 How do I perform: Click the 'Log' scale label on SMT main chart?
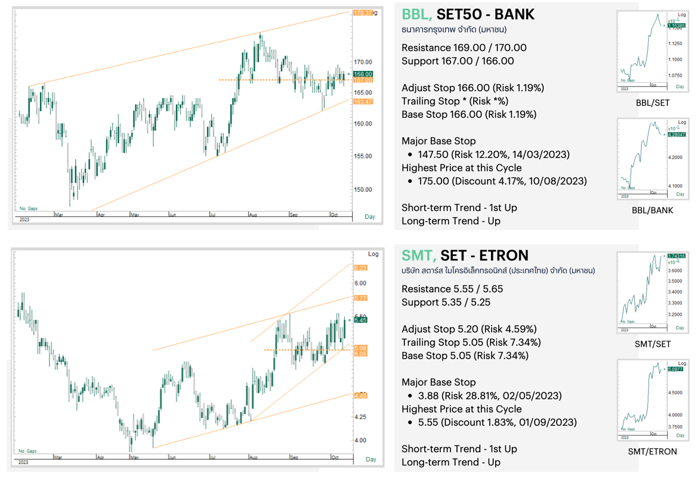(373, 254)
